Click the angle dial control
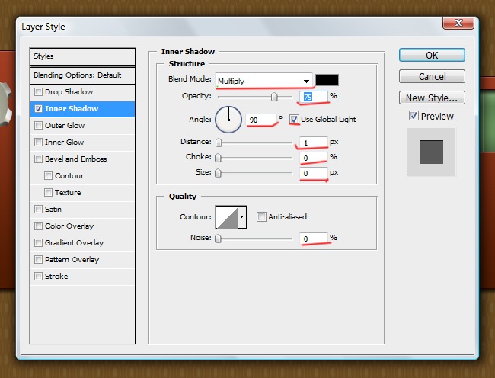 coord(228,119)
